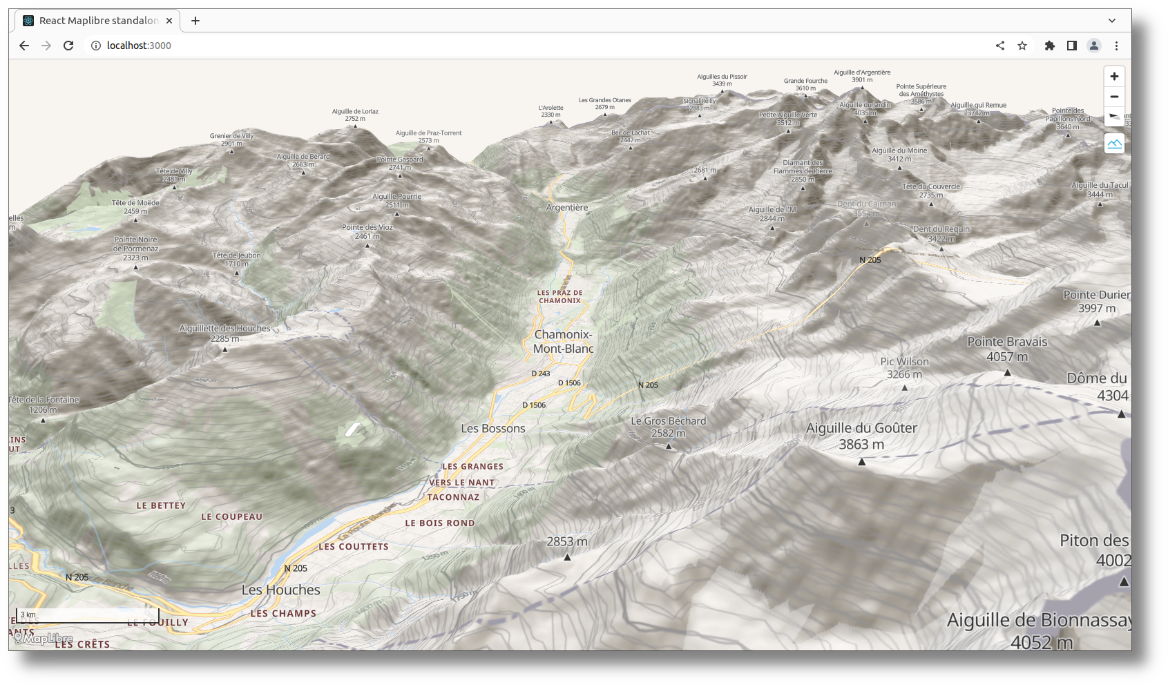Open the Chrome three-dot menu
Image resolution: width=1168 pixels, height=687 pixels.
coord(1116,46)
